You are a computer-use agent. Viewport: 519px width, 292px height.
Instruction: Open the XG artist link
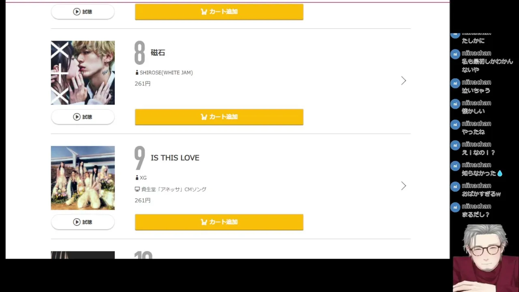pos(143,178)
